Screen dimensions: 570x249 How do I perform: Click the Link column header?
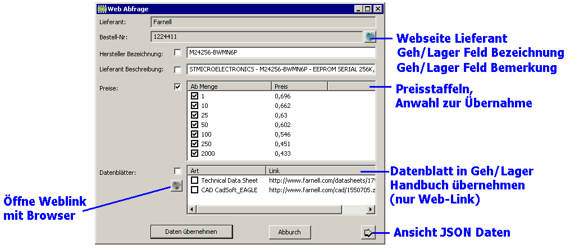click(x=321, y=170)
